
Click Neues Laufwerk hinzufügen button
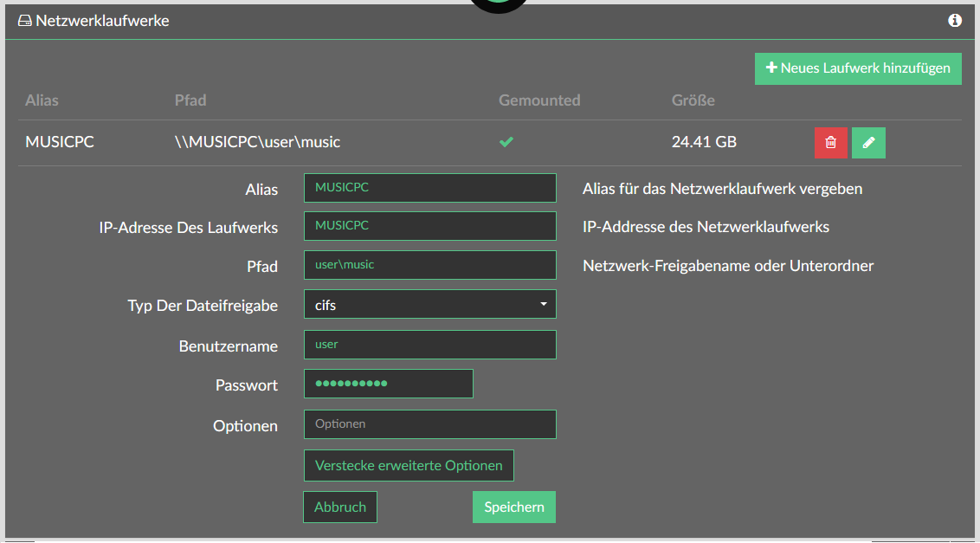pos(858,68)
